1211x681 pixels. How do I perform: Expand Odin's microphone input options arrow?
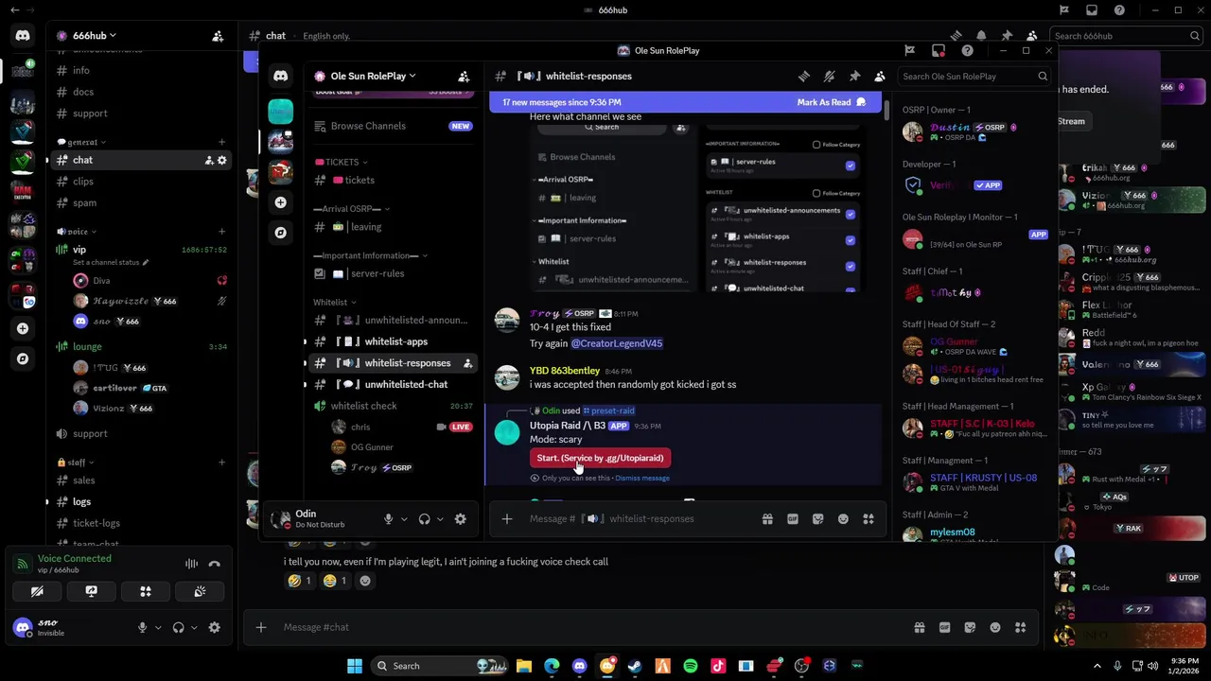(x=404, y=518)
